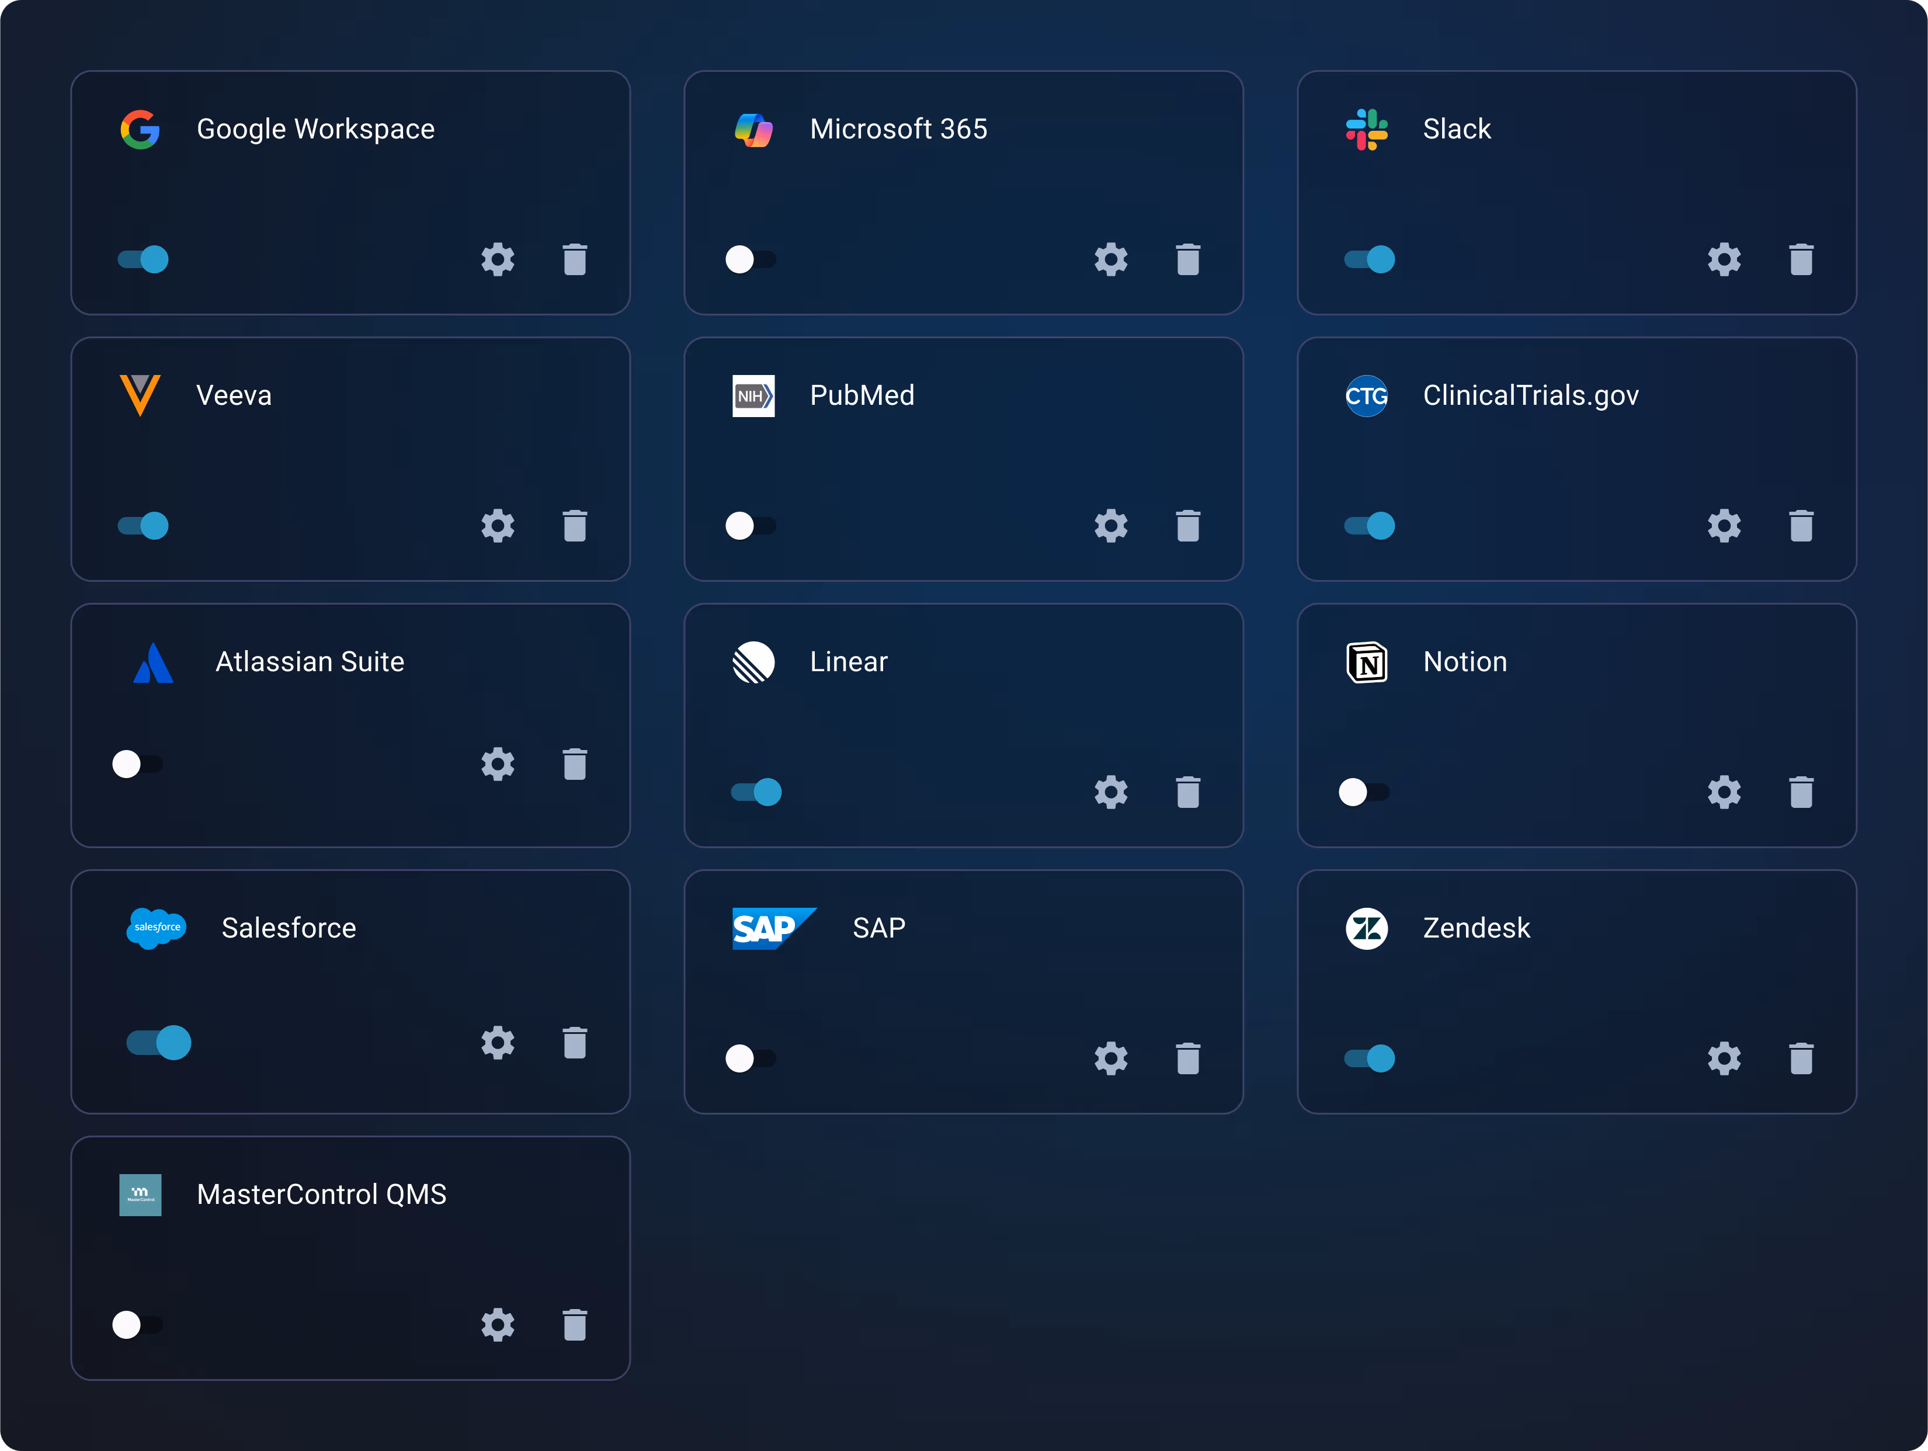Screen dimensions: 1928x1451
Task: Click the Notion trash icon
Action: click(x=1802, y=792)
